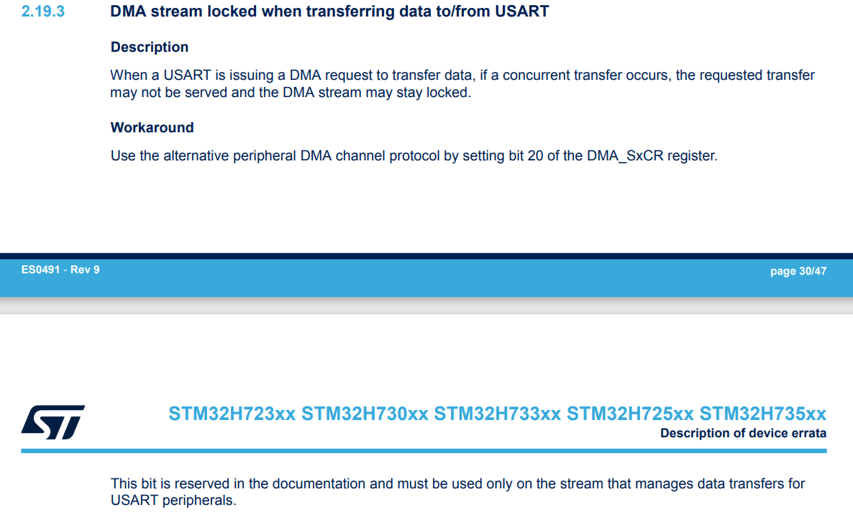Click "STM32H733xx" in the page header
The height and width of the screenshot is (515, 853).
497,414
